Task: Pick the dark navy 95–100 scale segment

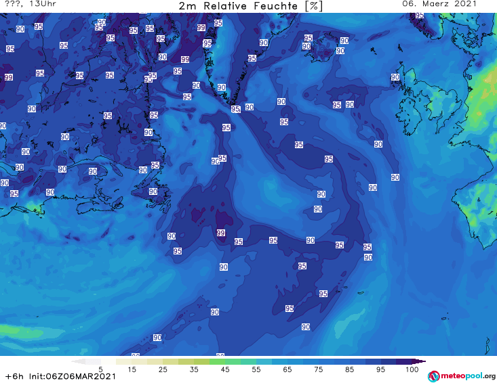Action: coord(389,361)
